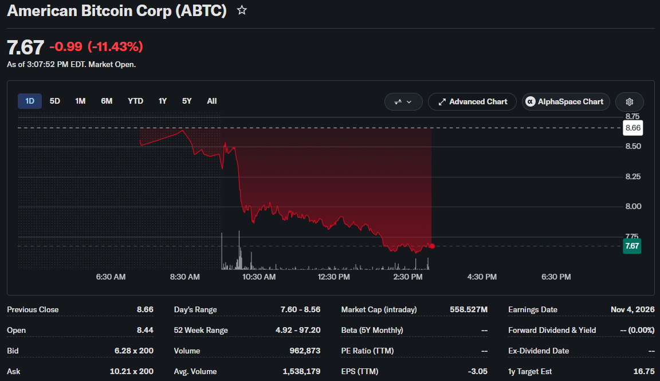Click the Earnings Date Nov 4, 2026
The height and width of the screenshot is (381, 660).
tap(632, 309)
